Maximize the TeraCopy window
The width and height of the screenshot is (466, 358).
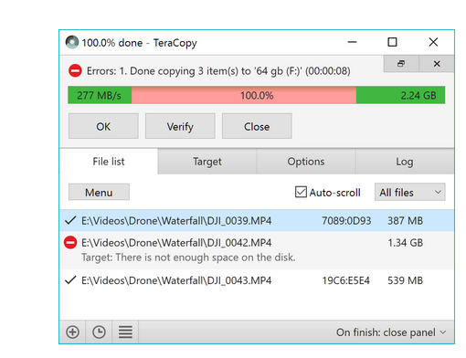tap(392, 42)
